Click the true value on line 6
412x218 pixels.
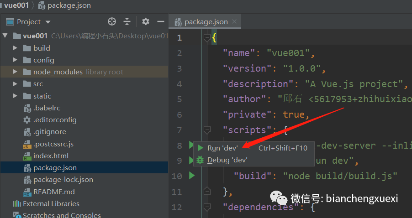tap(294, 114)
